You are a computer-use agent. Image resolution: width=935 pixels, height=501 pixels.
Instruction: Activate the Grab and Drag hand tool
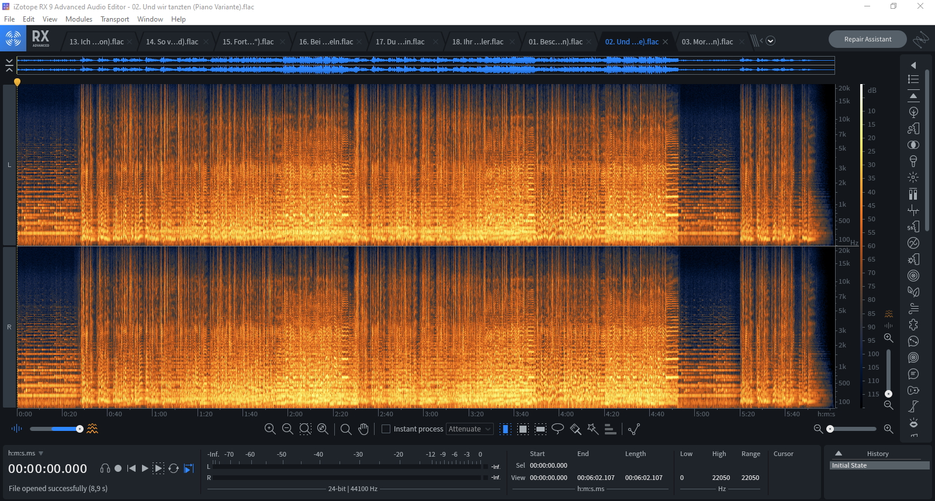point(363,429)
